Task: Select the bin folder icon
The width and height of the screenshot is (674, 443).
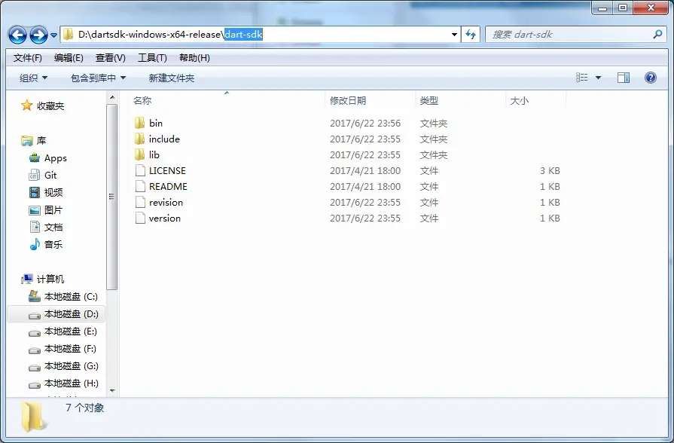Action: [140, 123]
